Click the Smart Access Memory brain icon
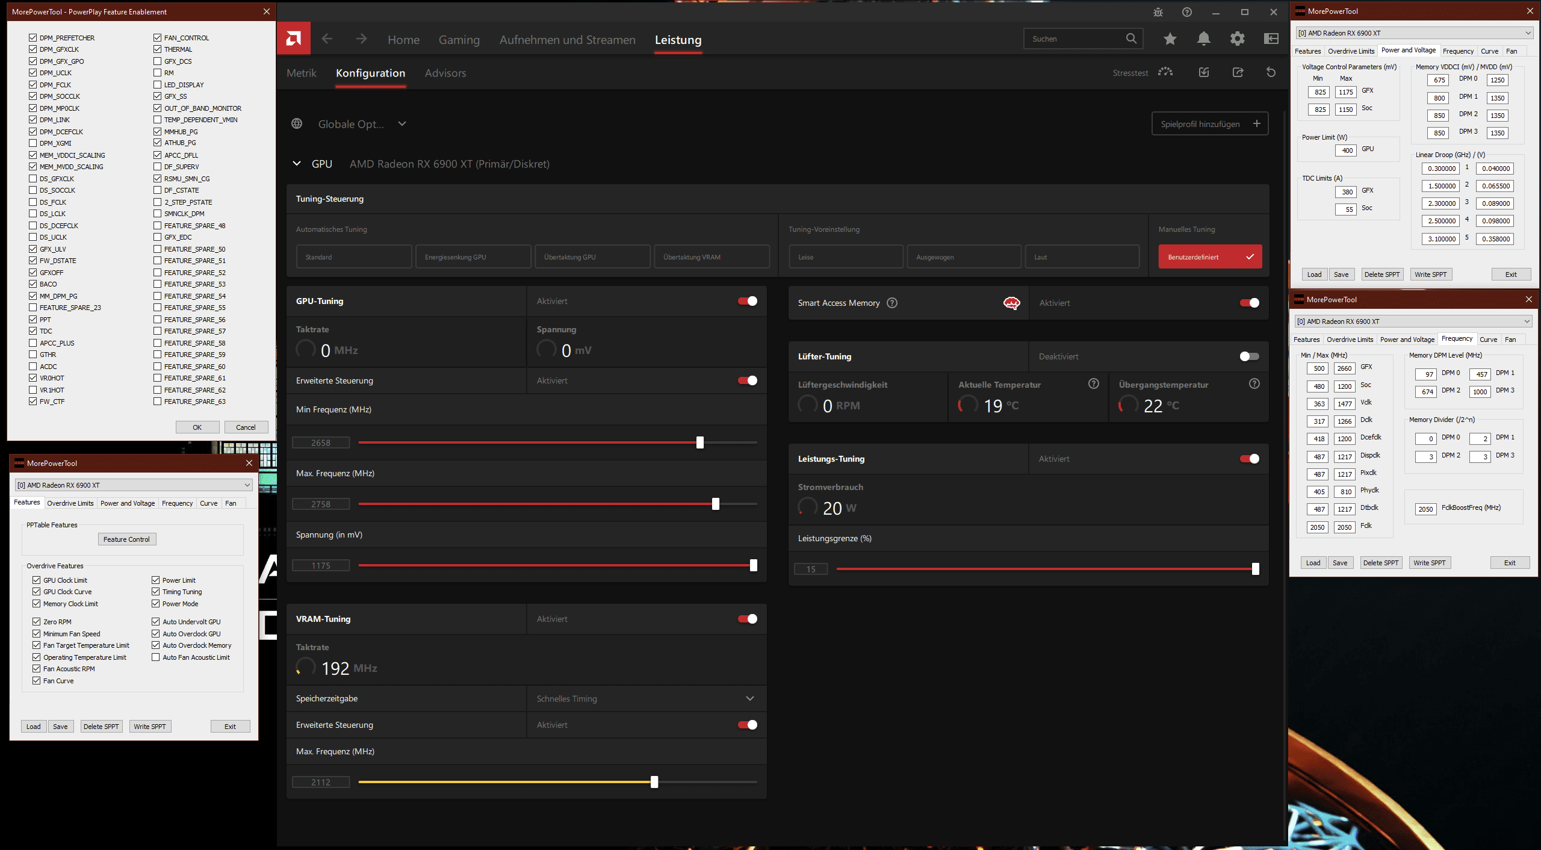The height and width of the screenshot is (850, 1541). (x=1011, y=303)
